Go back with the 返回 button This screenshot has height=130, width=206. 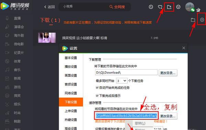pyautogui.click(x=49, y=7)
